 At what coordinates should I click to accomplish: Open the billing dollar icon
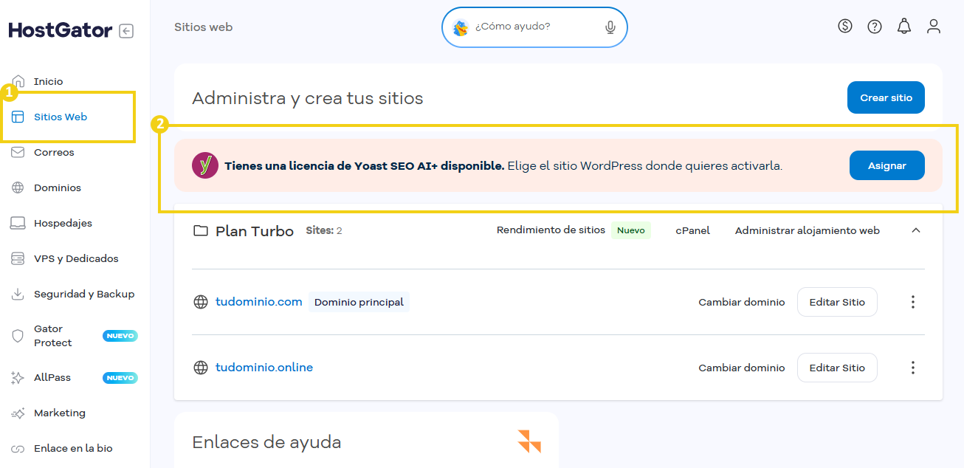click(x=845, y=27)
